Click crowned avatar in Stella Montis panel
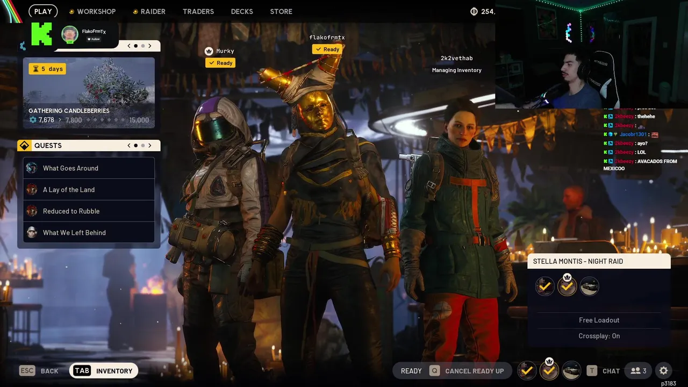The width and height of the screenshot is (688, 387). point(567,286)
